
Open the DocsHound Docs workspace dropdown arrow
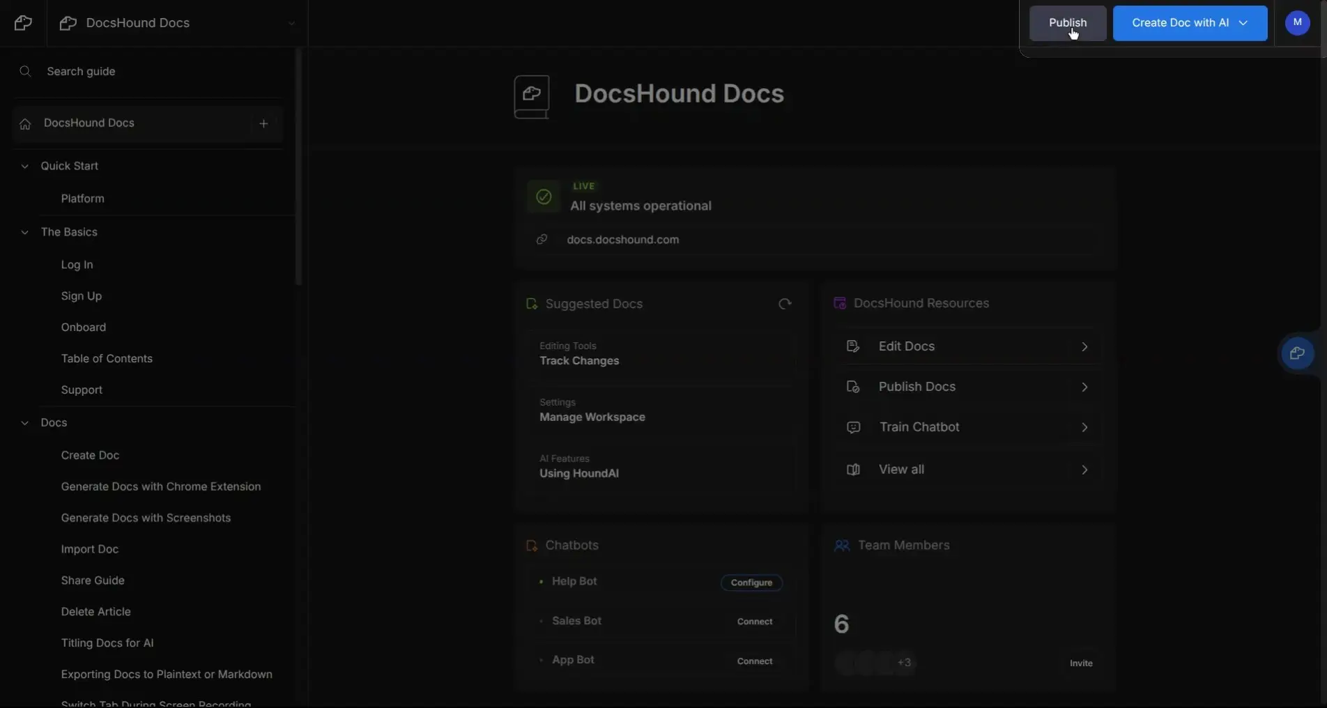point(291,23)
